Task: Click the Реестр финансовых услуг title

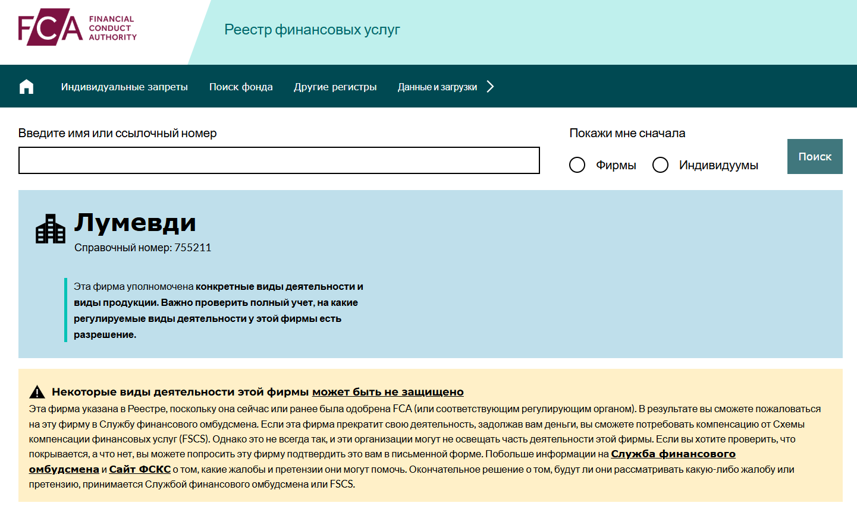Action: point(312,30)
